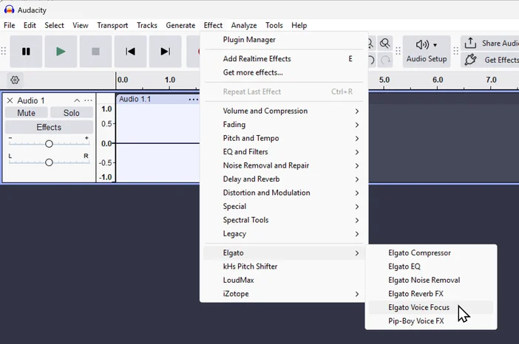Expand the Fading submenu
Viewport: 519px width, 344px height.
tap(284, 125)
